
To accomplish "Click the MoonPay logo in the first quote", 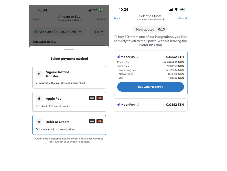I will tap(126, 57).
